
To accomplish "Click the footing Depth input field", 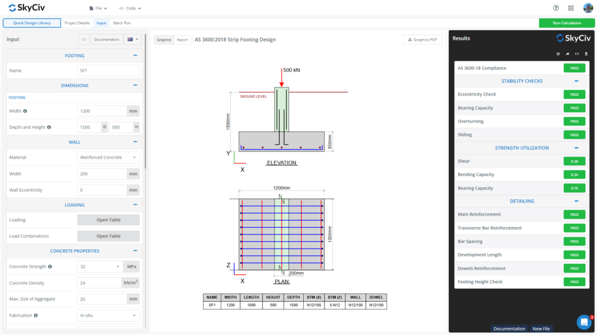I will point(89,127).
